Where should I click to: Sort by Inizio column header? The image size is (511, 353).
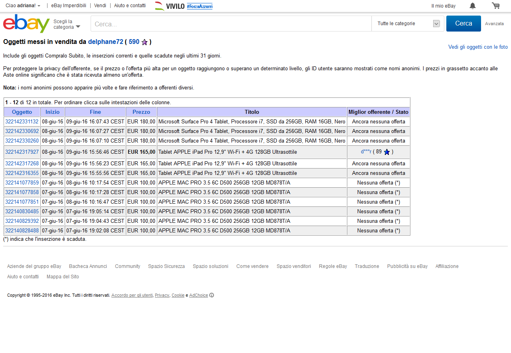tap(52, 112)
